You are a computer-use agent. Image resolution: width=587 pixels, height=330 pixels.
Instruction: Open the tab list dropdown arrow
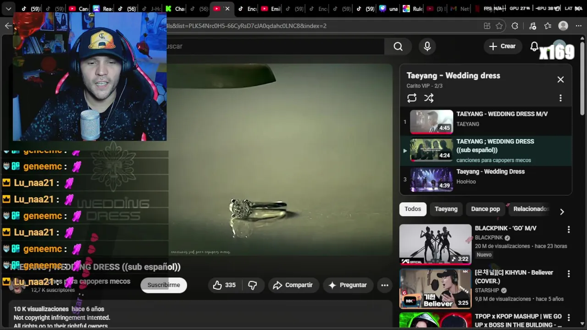pyautogui.click(x=8, y=9)
